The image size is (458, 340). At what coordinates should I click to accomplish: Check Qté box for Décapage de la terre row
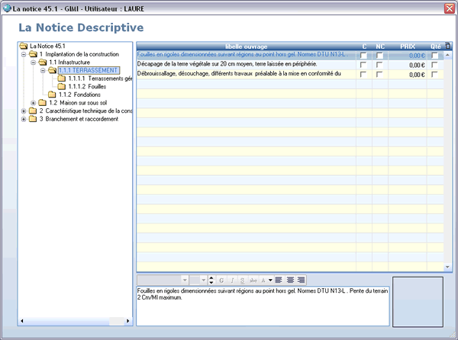pos(434,65)
